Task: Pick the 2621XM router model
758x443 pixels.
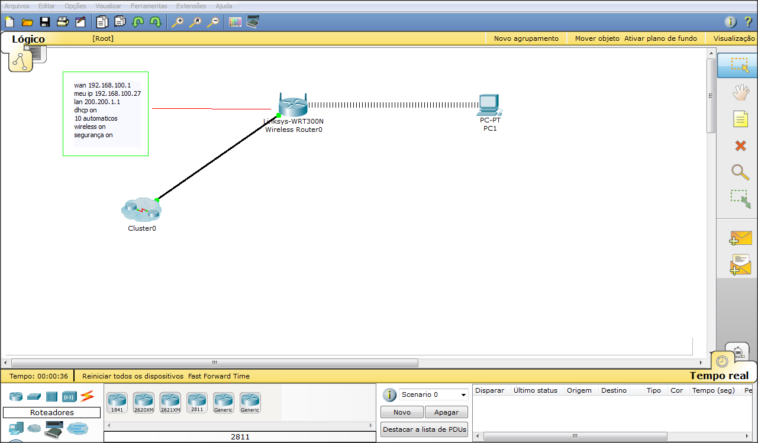Action: click(x=170, y=403)
